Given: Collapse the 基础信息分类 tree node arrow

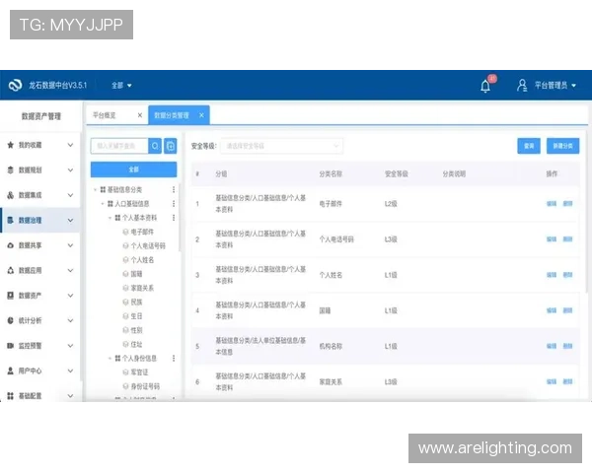Looking at the screenshot, I should 95,189.
